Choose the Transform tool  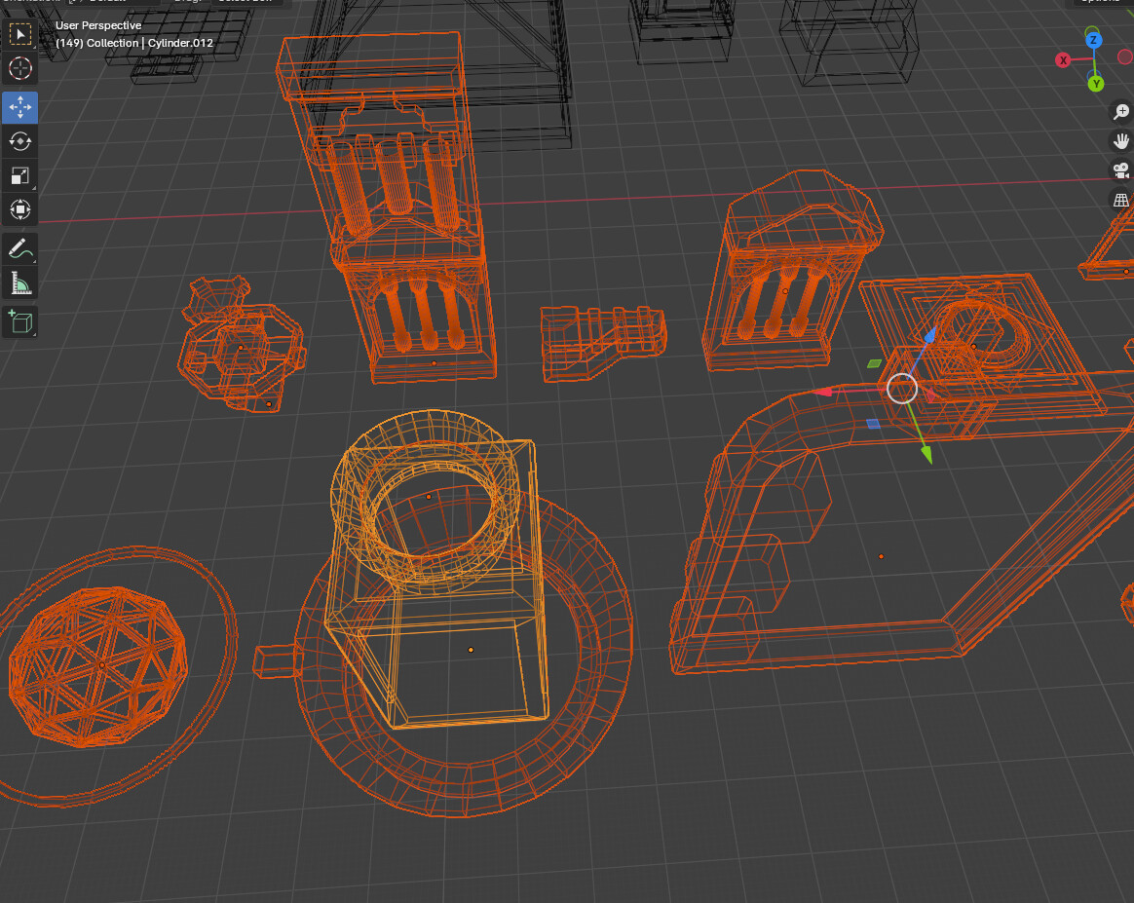tap(19, 209)
